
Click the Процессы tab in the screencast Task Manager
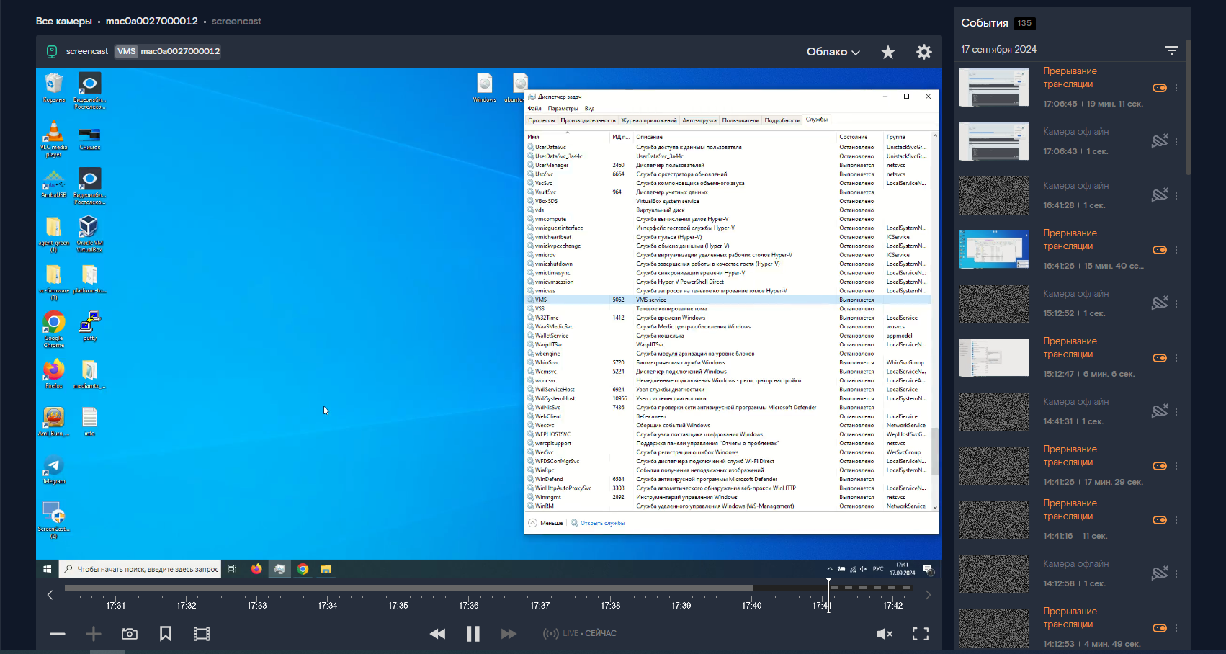542,120
